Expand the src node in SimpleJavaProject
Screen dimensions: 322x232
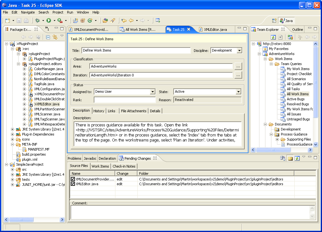(12, 169)
